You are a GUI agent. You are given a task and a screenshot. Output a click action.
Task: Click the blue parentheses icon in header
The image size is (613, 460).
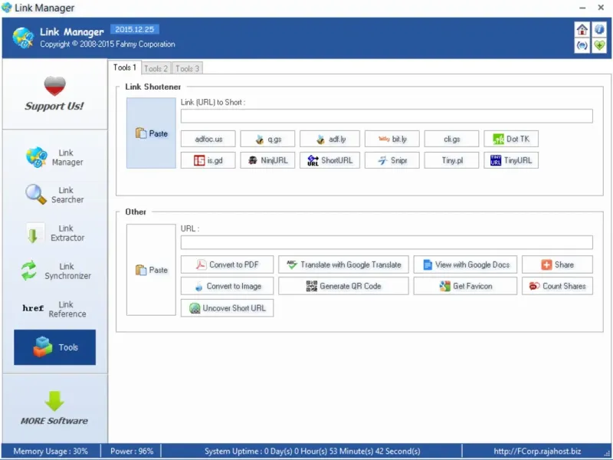(582, 45)
